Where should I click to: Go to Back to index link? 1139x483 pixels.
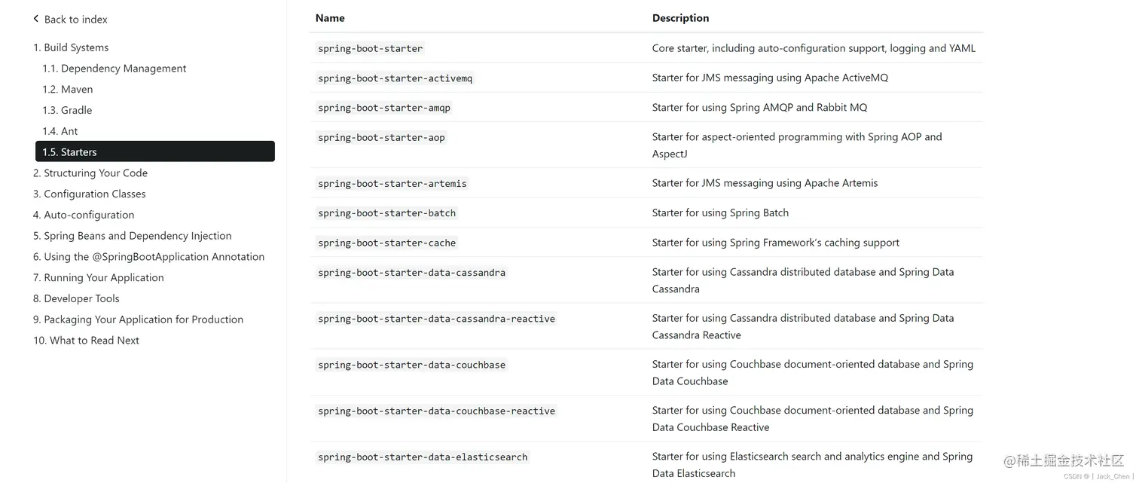tap(75, 20)
